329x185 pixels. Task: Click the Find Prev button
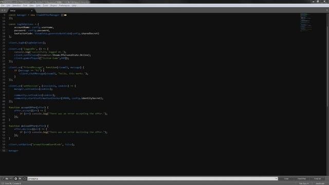pos(302,179)
